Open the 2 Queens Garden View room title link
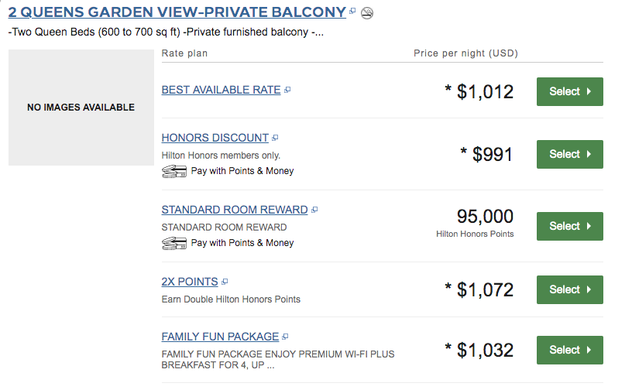Screen dimensions: 632x390 click(x=177, y=12)
